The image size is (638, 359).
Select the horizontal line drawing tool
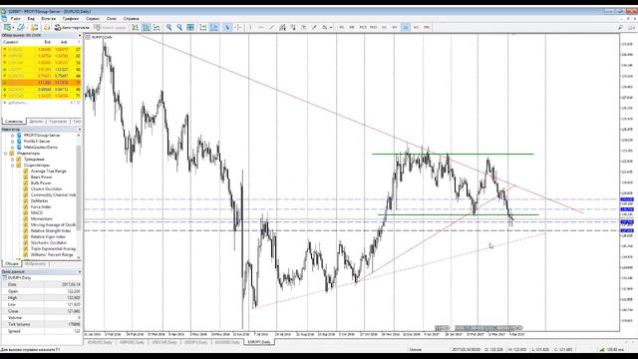[261, 27]
